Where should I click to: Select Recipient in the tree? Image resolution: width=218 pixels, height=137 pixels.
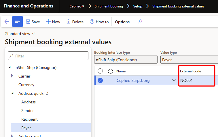click(29, 119)
